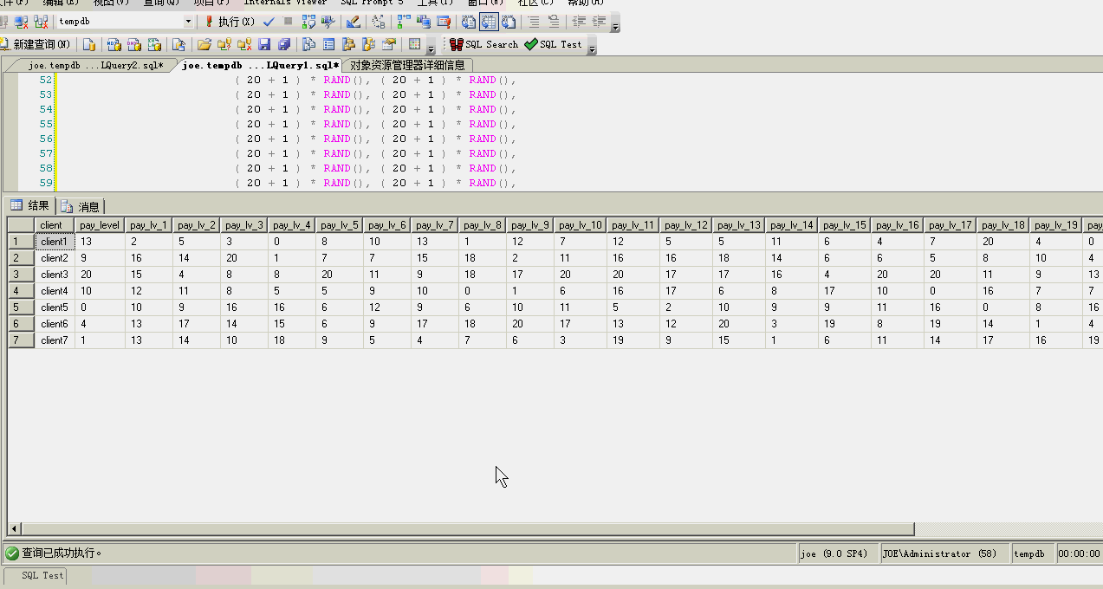
Task: Switch output to results to file
Action: (509, 22)
